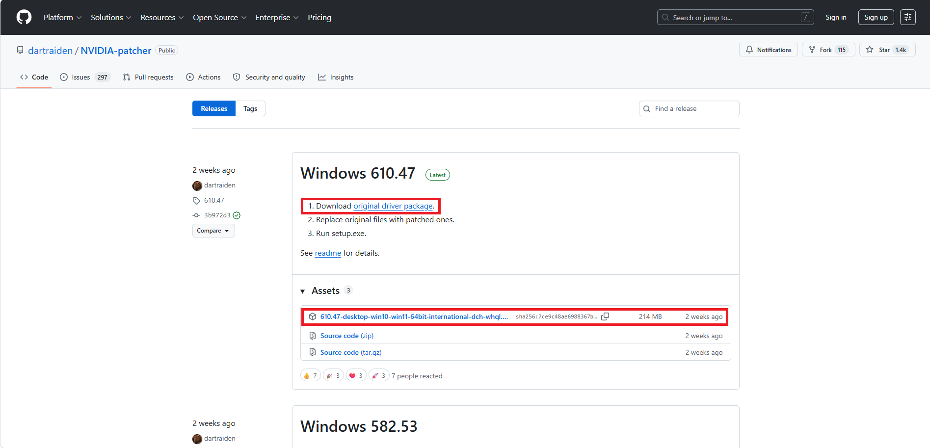
Task: Open the original driver package link
Action: pos(393,206)
